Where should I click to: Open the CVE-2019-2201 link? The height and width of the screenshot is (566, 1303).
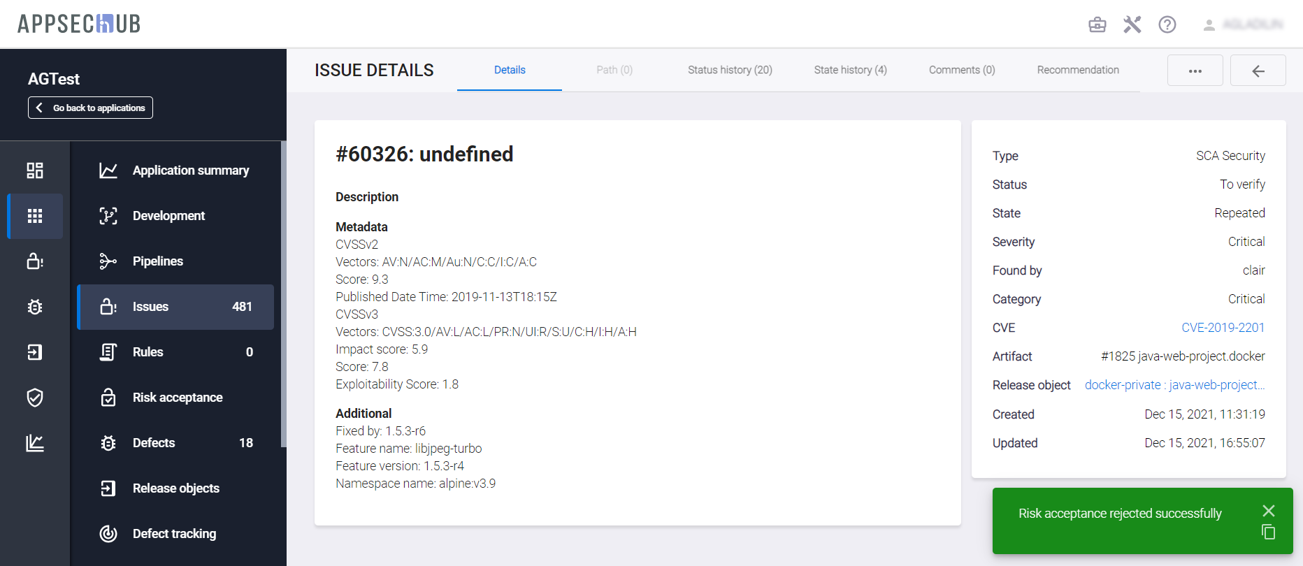click(1223, 328)
